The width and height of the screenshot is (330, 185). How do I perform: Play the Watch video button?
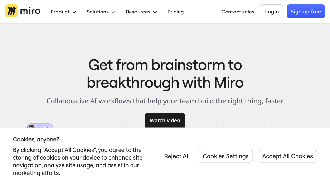[x=165, y=120]
